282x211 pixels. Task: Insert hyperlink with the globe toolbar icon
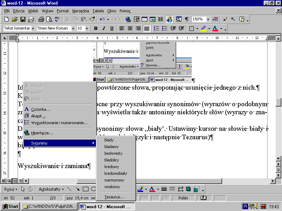click(128, 19)
